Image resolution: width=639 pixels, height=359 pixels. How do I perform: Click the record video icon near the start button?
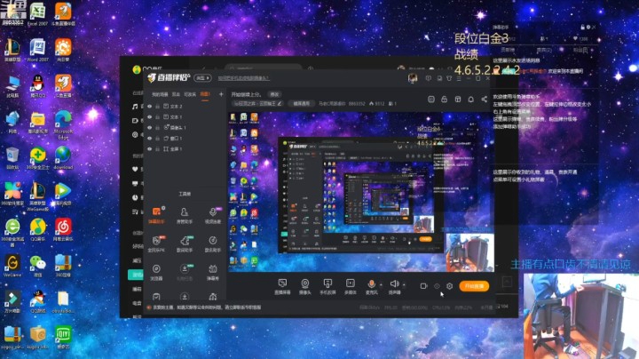[x=424, y=286]
